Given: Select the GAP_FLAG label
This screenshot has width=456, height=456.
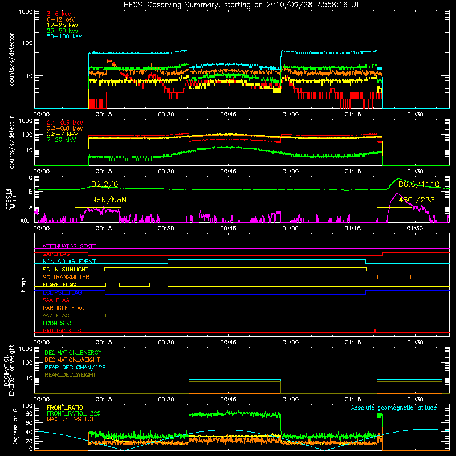Looking at the screenshot, I should (x=56, y=254).
